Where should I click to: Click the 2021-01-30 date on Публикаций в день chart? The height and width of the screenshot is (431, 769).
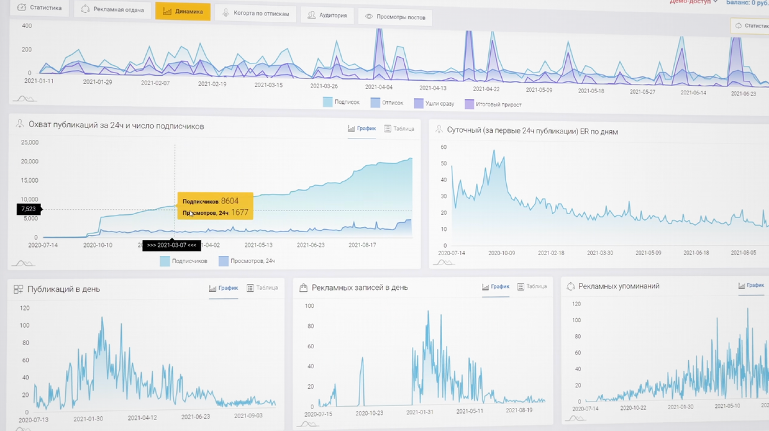88,418
